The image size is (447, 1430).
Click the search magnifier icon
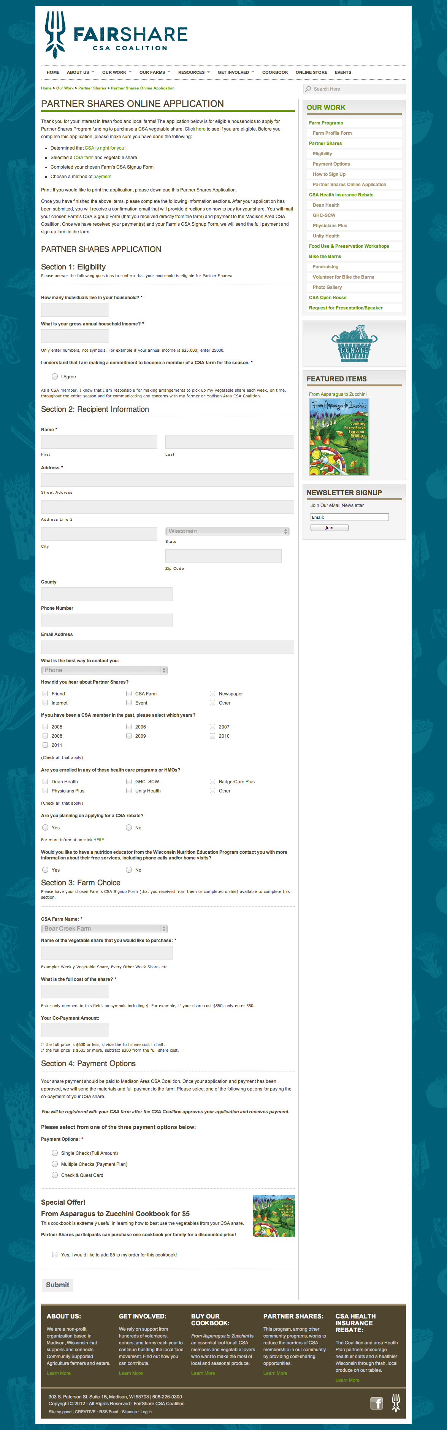308,89
